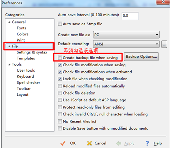Click the ellipsis button beside Default encoding
The height and width of the screenshot is (148, 170).
[x=164, y=44]
